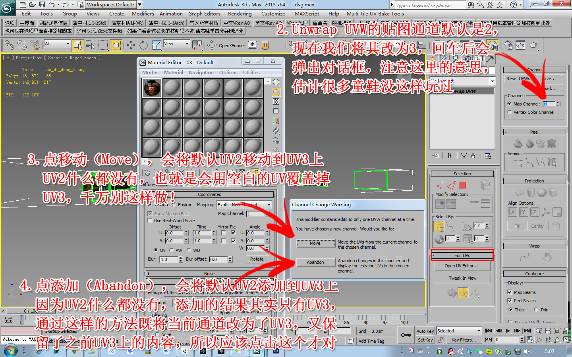572x357 pixels.
Task: Open the Rendering menu
Action: (x=240, y=13)
